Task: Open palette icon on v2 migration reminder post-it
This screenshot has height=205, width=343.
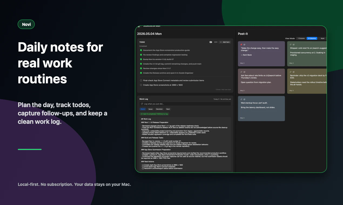Action: pos(294,72)
